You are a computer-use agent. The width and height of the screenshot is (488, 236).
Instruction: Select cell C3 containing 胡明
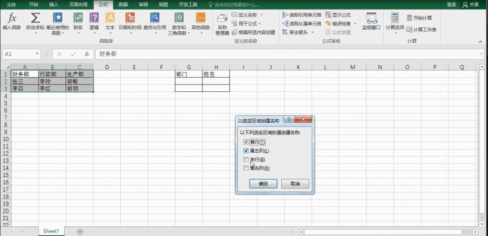79,89
